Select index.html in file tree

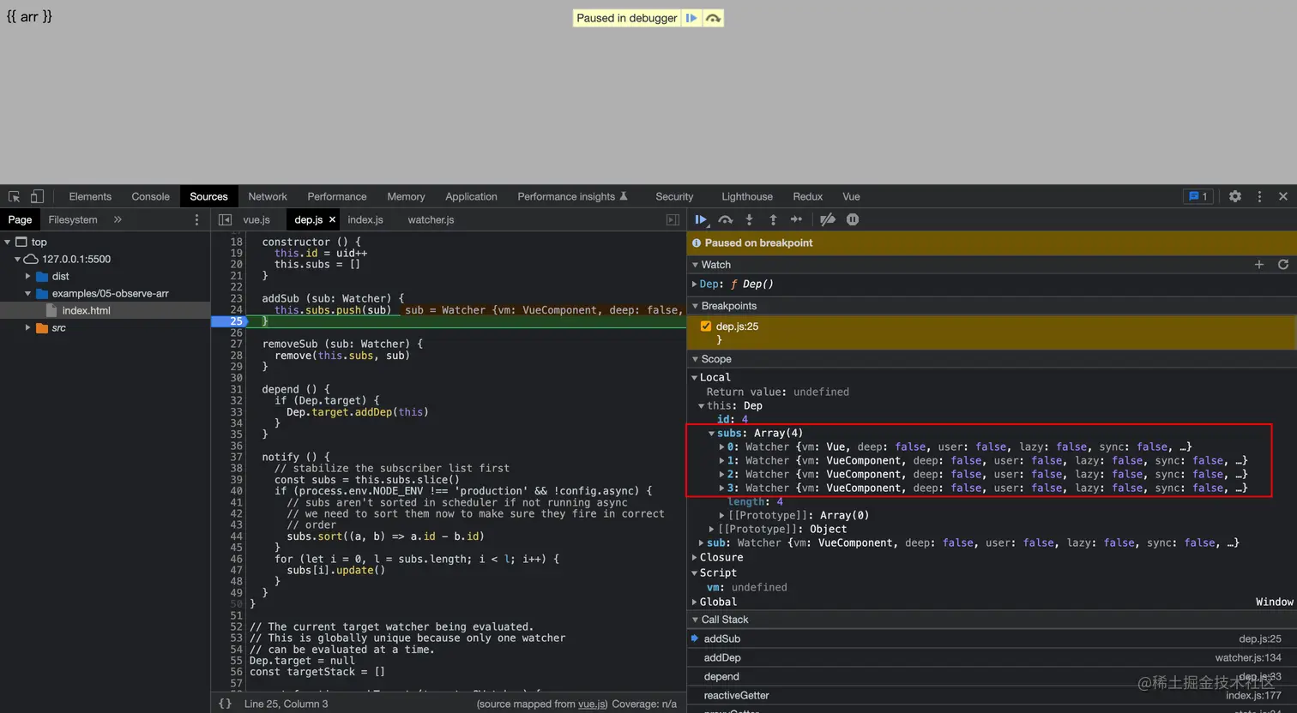coord(86,310)
